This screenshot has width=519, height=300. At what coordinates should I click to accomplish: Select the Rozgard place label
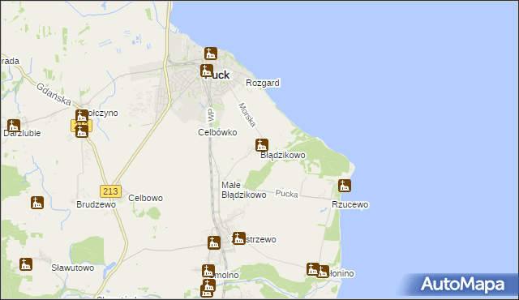263,83
